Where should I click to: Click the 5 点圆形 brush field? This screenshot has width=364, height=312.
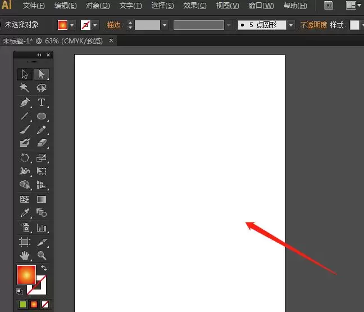click(x=262, y=25)
